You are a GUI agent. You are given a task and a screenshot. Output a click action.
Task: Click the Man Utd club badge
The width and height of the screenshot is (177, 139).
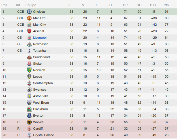point(29,18)
